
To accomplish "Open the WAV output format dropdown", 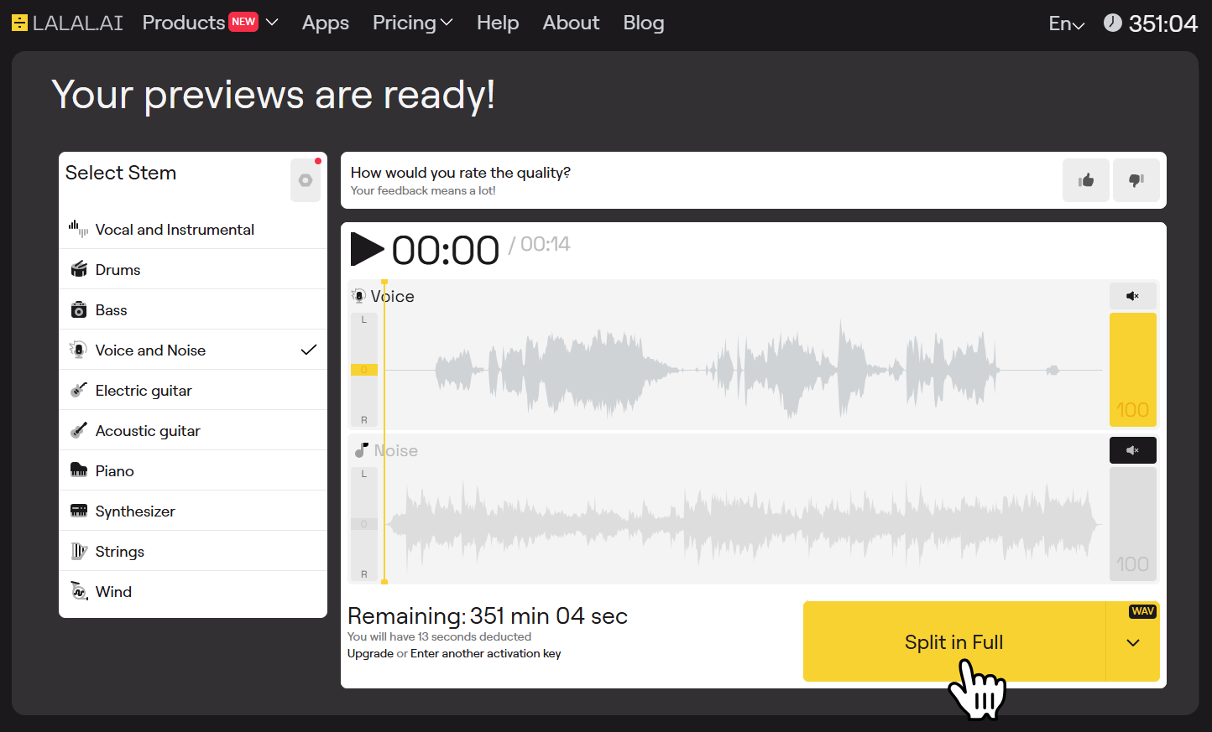I will (1132, 642).
